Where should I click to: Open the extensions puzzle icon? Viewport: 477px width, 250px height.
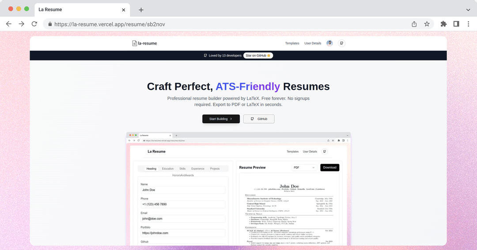tap(443, 24)
